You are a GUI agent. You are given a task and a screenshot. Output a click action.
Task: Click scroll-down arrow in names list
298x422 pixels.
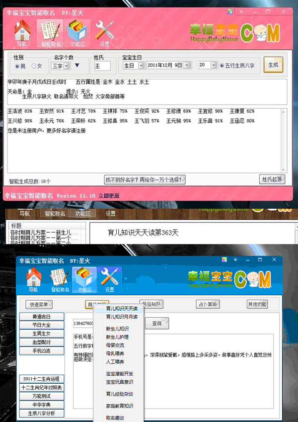point(283,170)
